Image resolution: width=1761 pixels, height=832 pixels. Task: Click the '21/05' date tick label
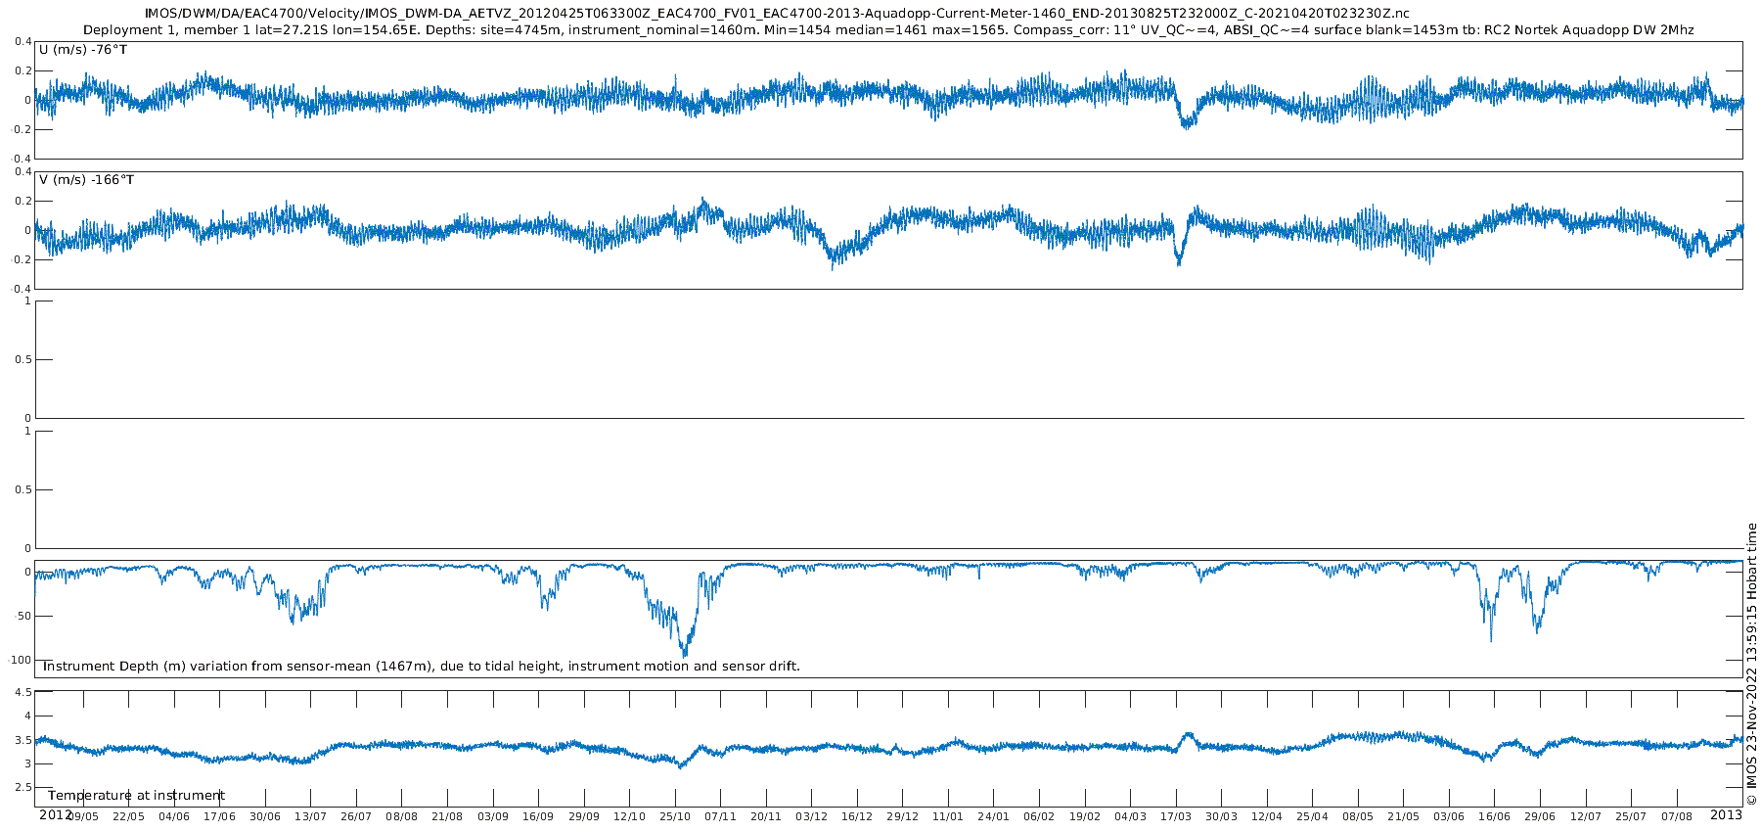click(1403, 816)
